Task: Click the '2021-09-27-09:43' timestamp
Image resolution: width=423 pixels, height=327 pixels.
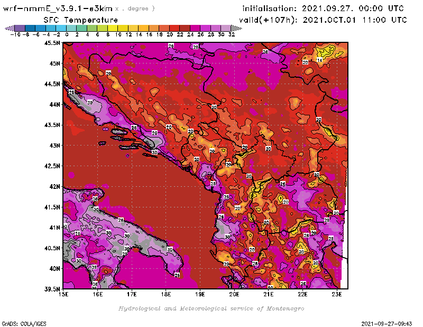Action: (387, 323)
